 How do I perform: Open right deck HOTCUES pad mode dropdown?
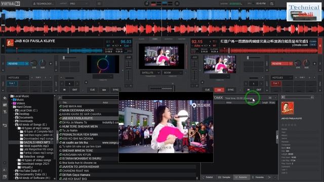coord(281,77)
